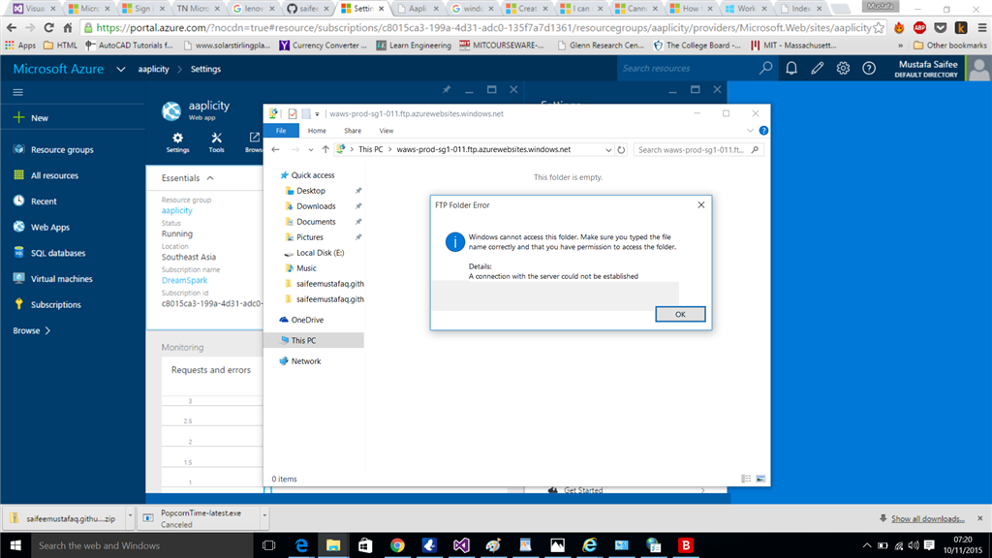Open the File tab in Explorer

[x=281, y=131]
